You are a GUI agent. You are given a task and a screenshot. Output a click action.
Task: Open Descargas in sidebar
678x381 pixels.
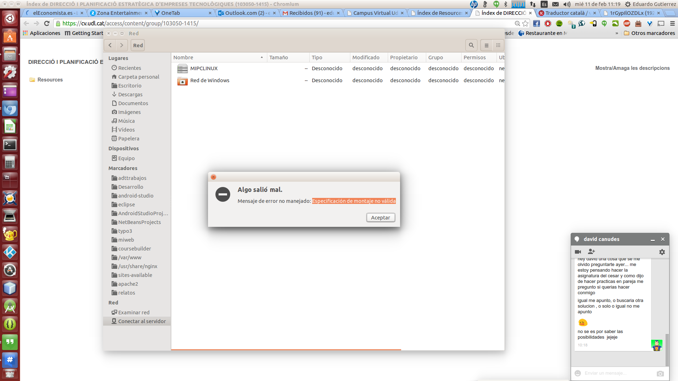coord(130,95)
